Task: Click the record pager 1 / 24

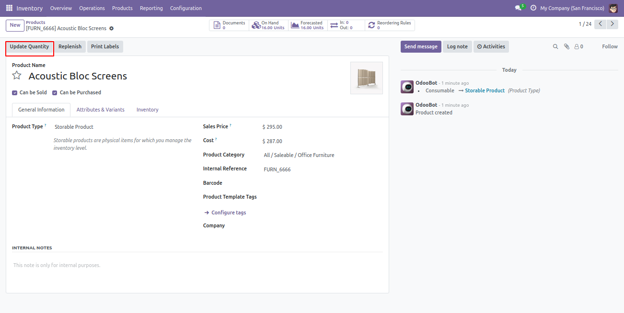Action: [x=585, y=24]
